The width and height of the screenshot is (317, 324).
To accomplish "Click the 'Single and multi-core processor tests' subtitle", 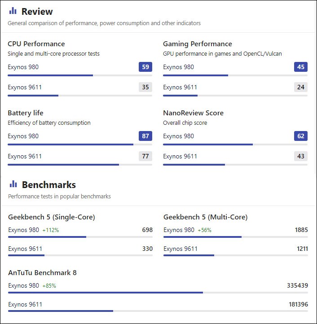I will tap(53, 54).
